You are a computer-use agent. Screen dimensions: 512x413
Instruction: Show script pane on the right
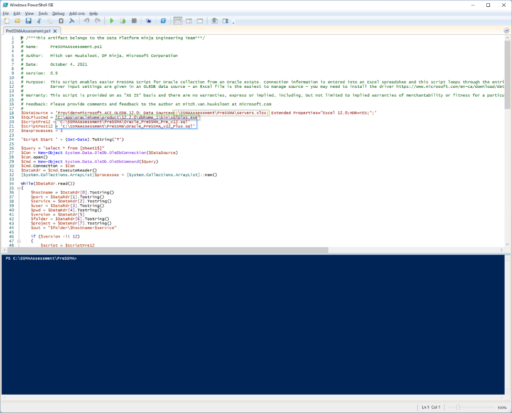pos(189,21)
